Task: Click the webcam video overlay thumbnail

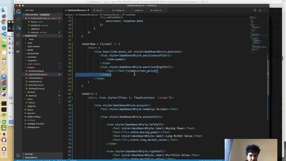Action: [251, 150]
